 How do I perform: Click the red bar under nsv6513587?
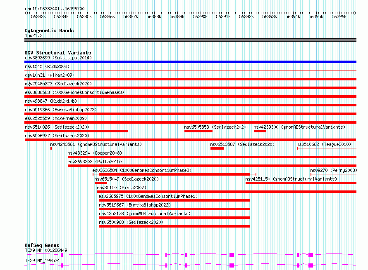click(x=217, y=148)
